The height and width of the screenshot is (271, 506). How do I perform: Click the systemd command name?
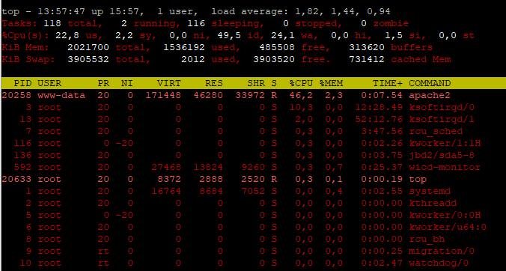point(430,191)
